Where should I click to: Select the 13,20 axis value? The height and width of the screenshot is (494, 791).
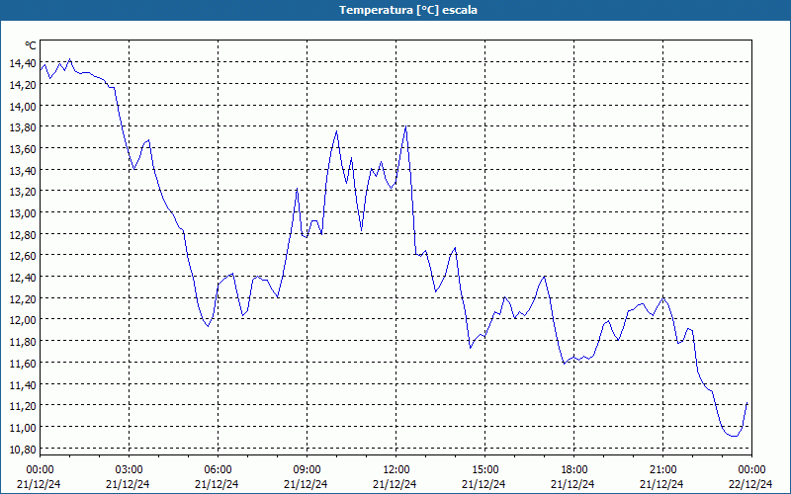click(x=23, y=192)
